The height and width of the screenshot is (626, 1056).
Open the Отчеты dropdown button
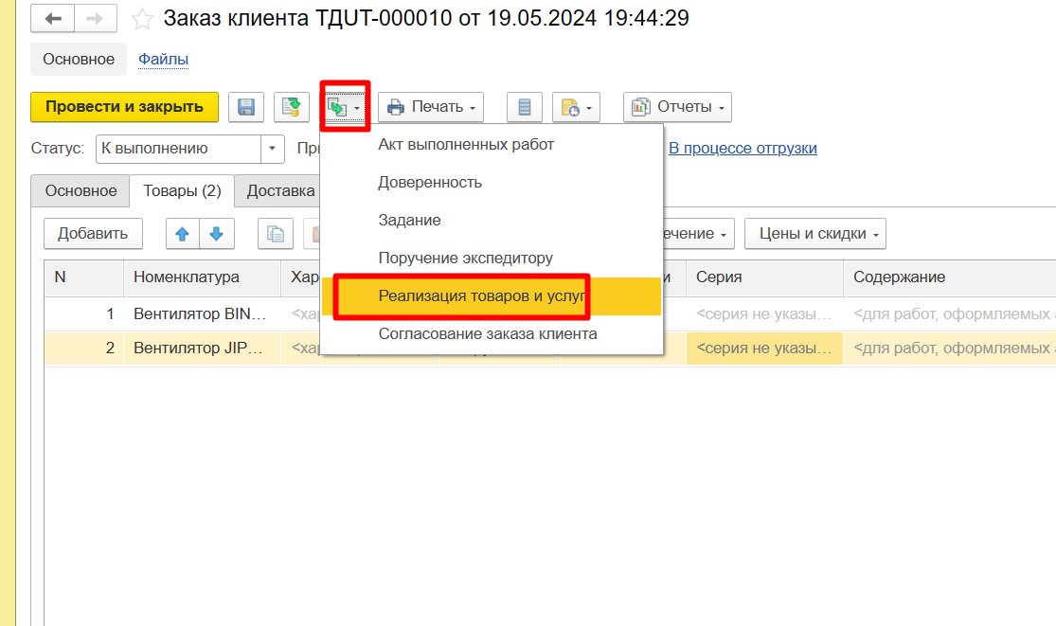[x=677, y=107]
